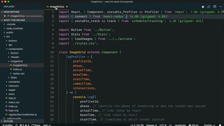Click the interactions parameter on line 18

84,88
